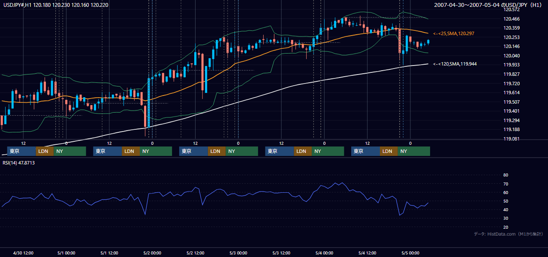Click the 5/2 00:00 time axis label
Screen dimensions: 548x257
pos(152,253)
